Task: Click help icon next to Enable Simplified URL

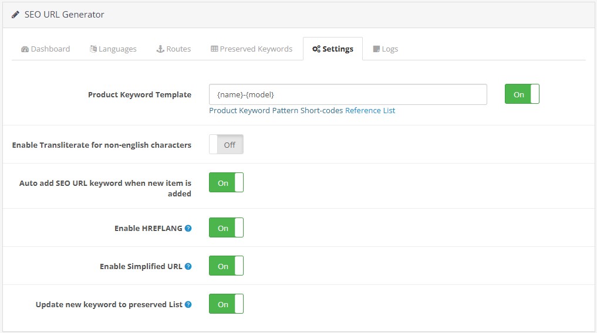Action: click(188, 266)
